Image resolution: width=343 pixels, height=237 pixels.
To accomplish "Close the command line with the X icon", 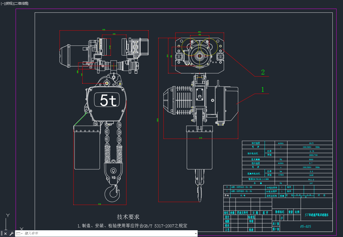I will pos(5,234).
